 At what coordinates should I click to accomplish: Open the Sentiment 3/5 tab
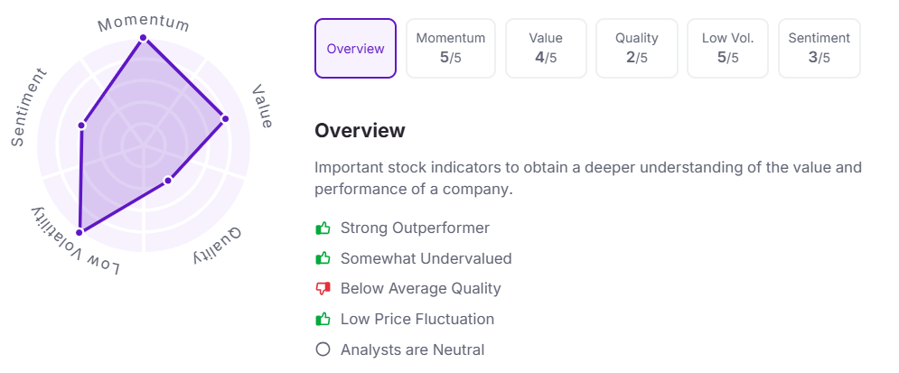click(819, 49)
